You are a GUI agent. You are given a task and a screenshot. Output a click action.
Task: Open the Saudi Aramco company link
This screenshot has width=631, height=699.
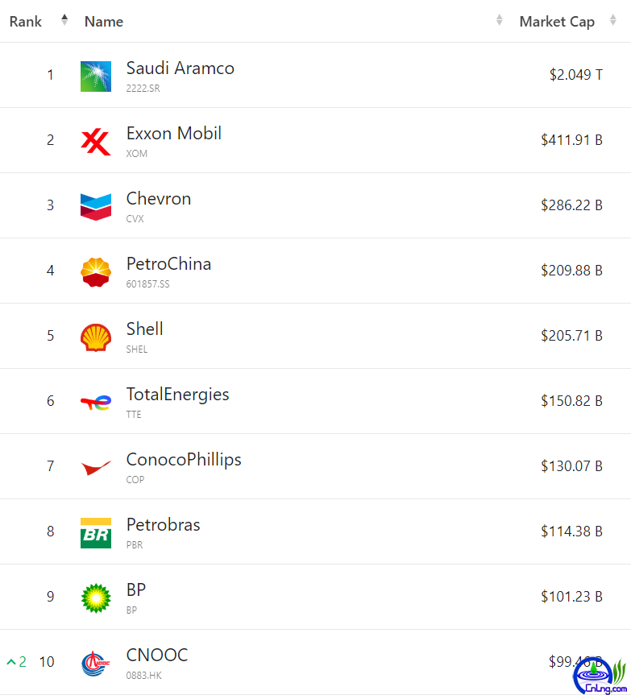[181, 68]
